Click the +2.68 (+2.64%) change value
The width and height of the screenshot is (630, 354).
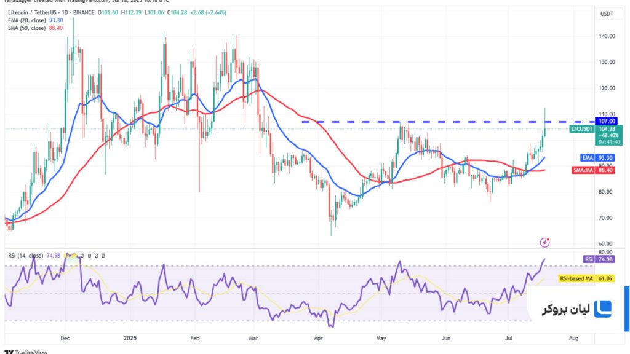(x=207, y=12)
